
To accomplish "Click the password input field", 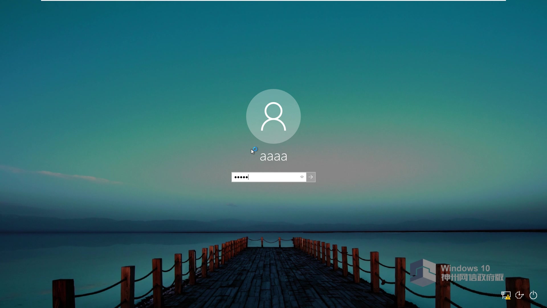I will (269, 177).
